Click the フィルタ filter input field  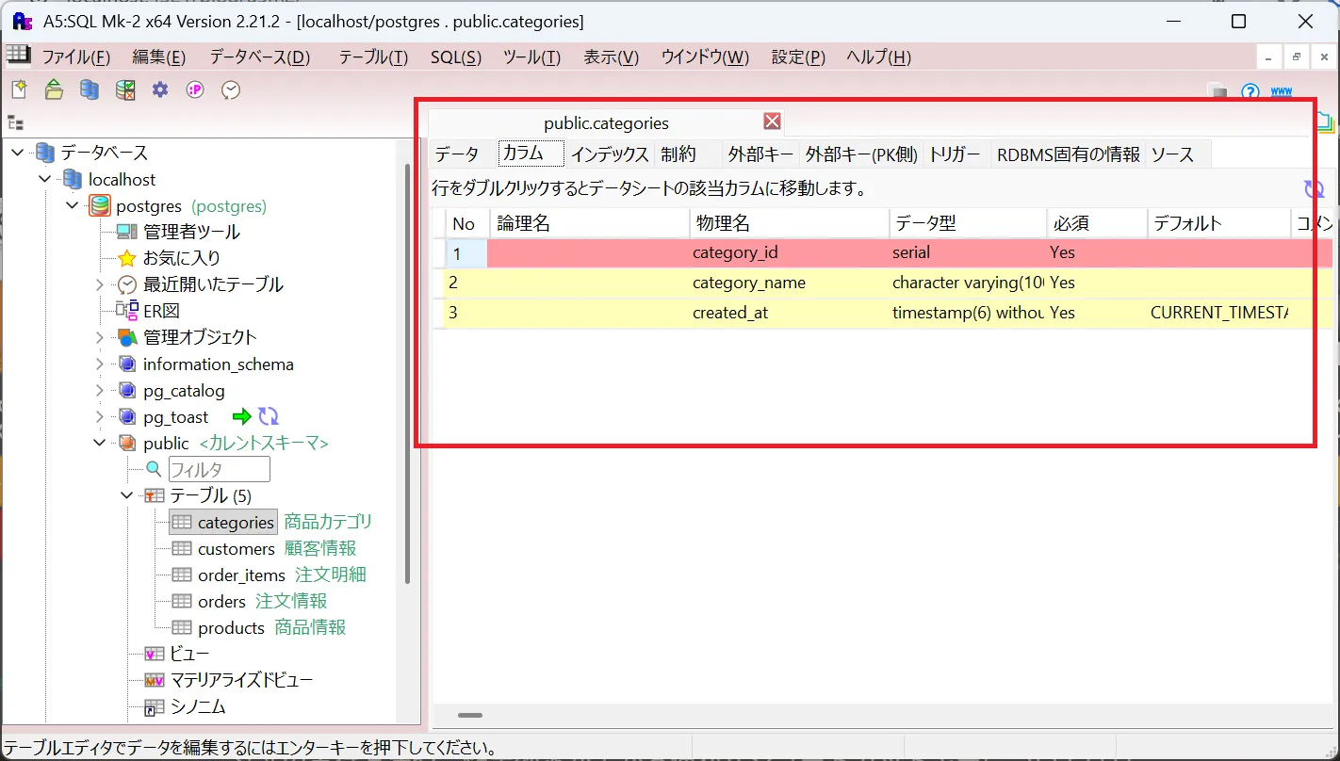click(x=219, y=469)
